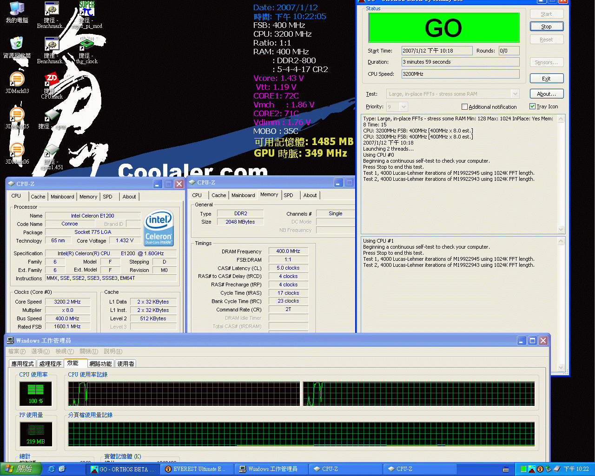Launch the 3DMark06 desktop shortcut

coord(17,153)
